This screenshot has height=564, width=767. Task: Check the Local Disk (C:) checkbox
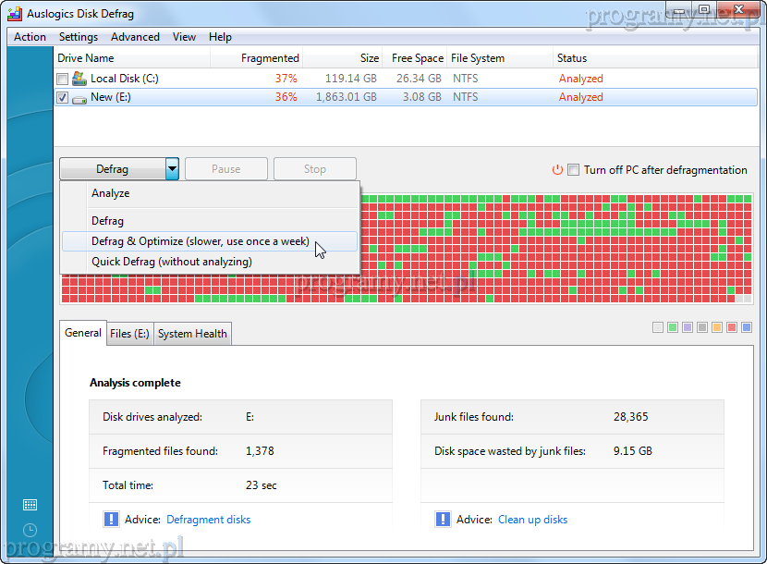pyautogui.click(x=63, y=80)
